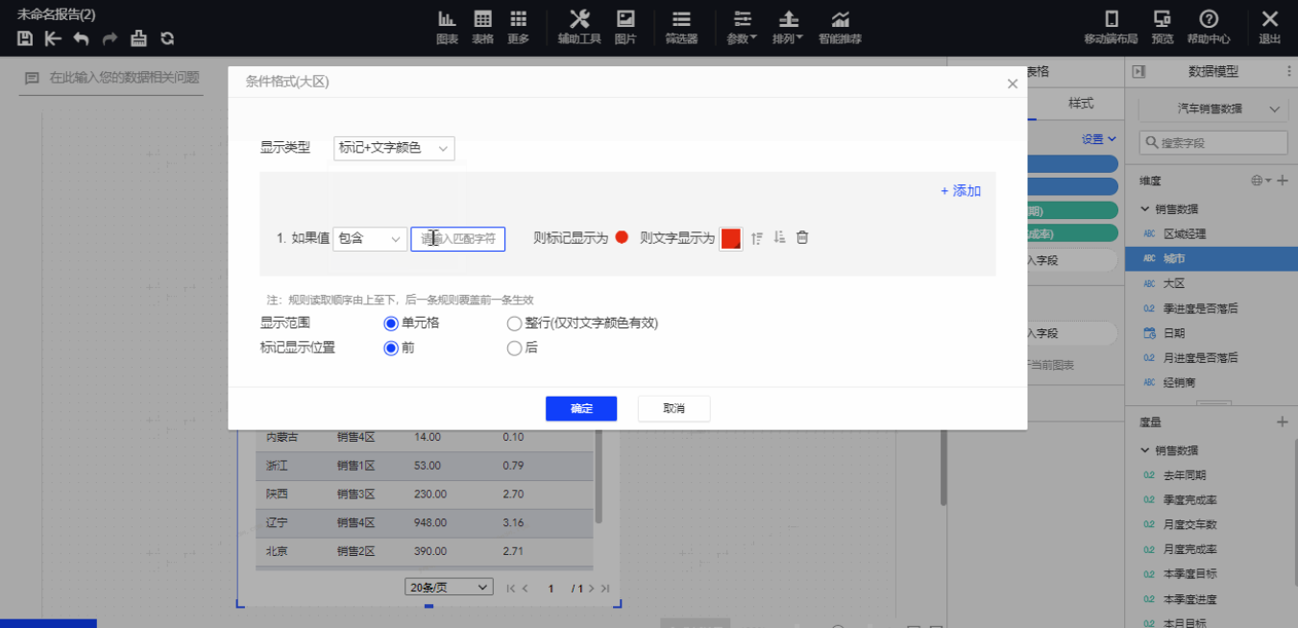The width and height of the screenshot is (1298, 628).
Task: Select 后 for marker position
Action: 514,349
